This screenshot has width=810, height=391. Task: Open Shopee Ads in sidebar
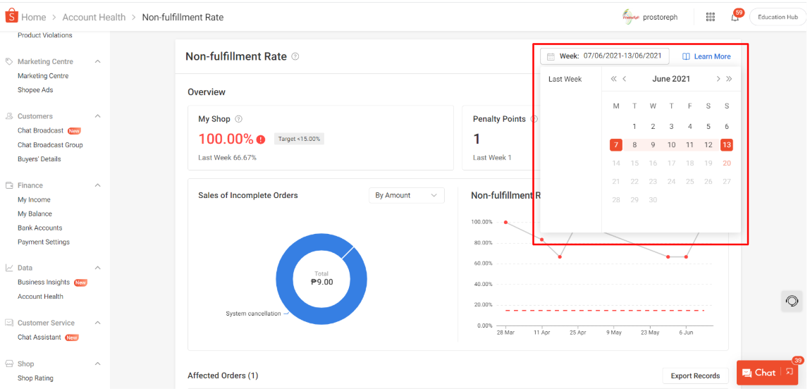coord(35,90)
